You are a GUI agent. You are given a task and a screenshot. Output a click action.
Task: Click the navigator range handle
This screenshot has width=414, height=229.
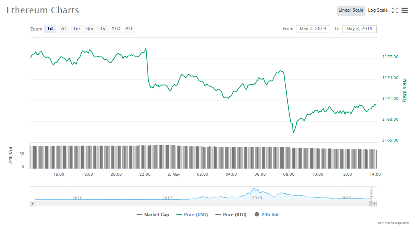click(x=372, y=194)
